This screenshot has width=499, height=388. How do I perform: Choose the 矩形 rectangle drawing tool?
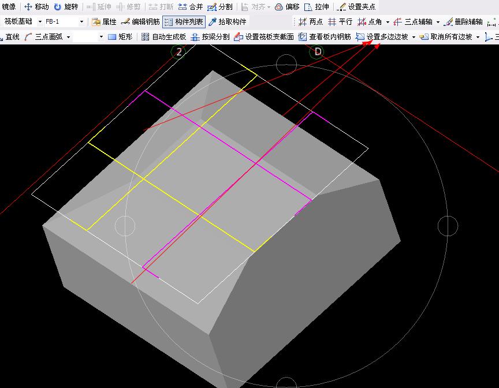tap(120, 37)
